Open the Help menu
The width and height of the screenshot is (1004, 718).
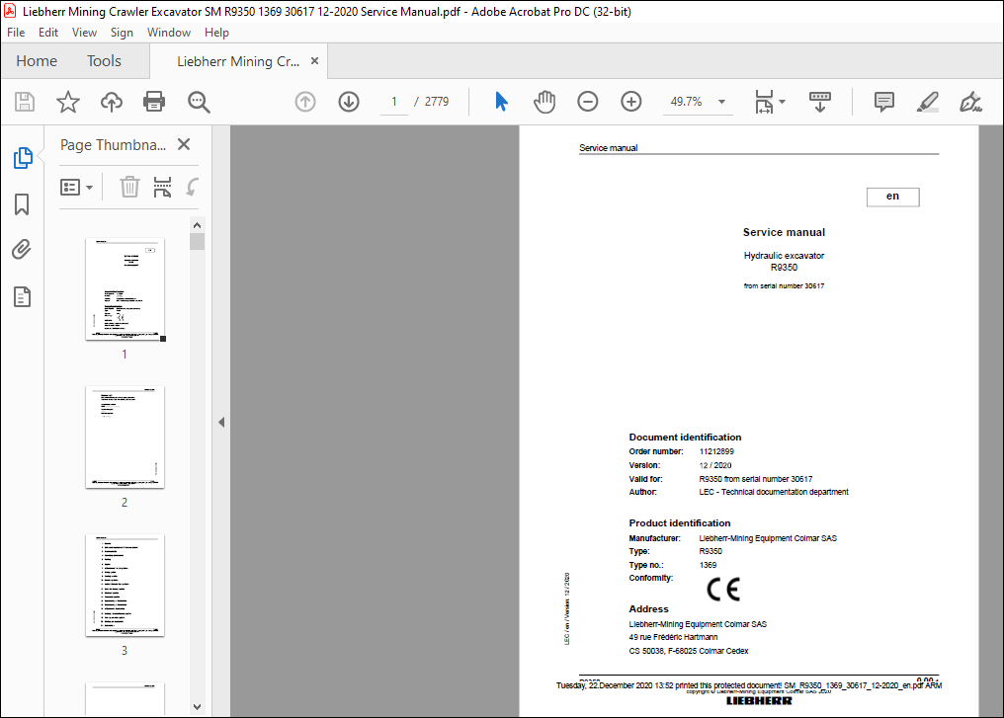click(x=216, y=33)
